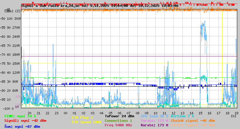Click the hour '22' x-axis label
240x129 pixels.
48,113
